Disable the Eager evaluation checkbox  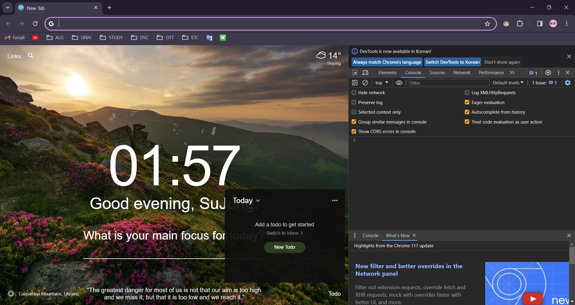coord(467,102)
